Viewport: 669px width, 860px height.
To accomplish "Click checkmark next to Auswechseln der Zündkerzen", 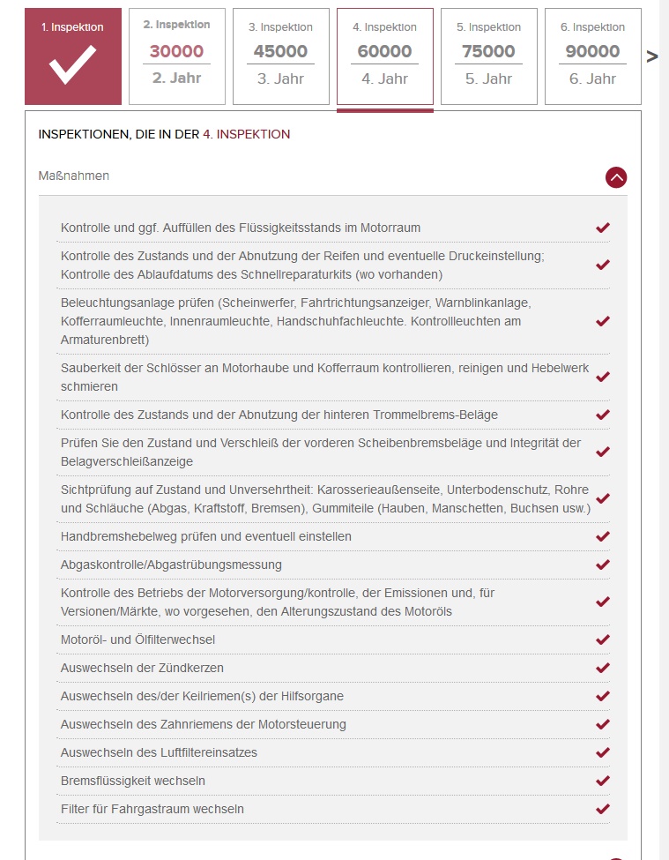I will [603, 668].
